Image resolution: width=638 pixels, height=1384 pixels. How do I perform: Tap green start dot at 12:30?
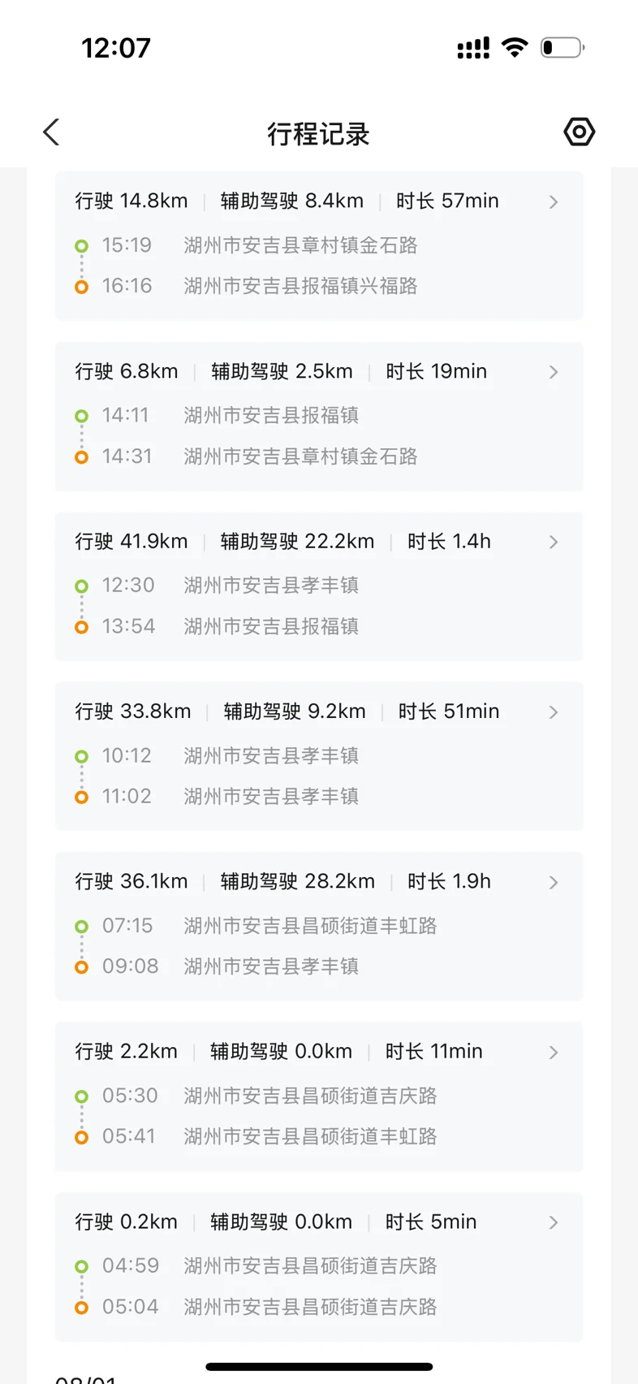tap(81, 586)
